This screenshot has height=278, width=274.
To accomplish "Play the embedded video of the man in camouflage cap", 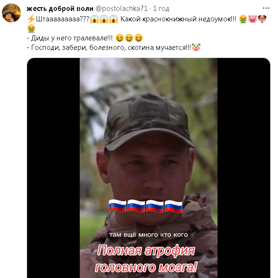I will click(149, 168).
